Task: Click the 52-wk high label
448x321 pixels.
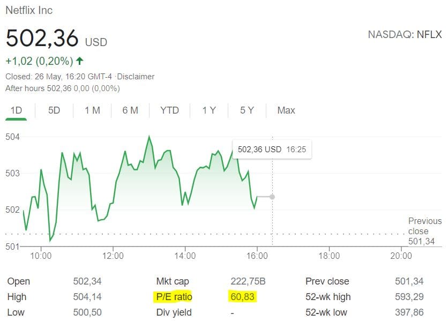Action: tap(328, 297)
